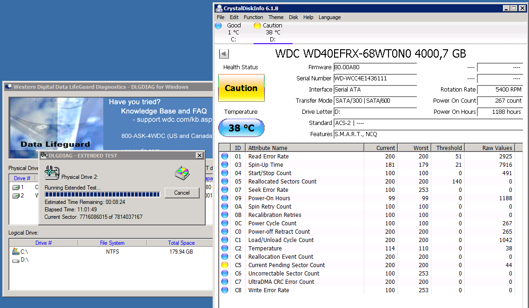Click the Serial Number field

coord(375,79)
